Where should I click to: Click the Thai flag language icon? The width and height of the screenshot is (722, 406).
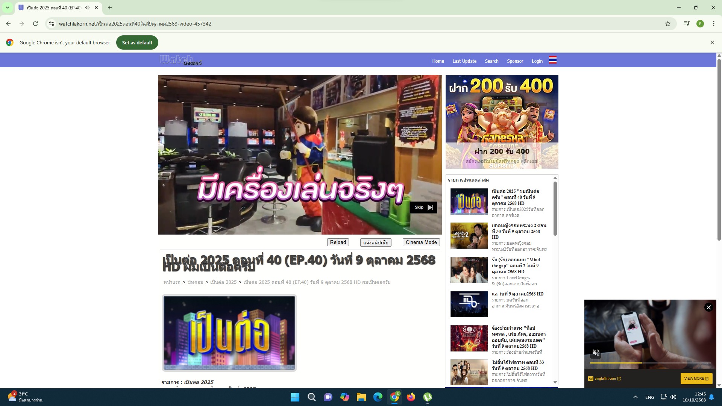pos(552,60)
